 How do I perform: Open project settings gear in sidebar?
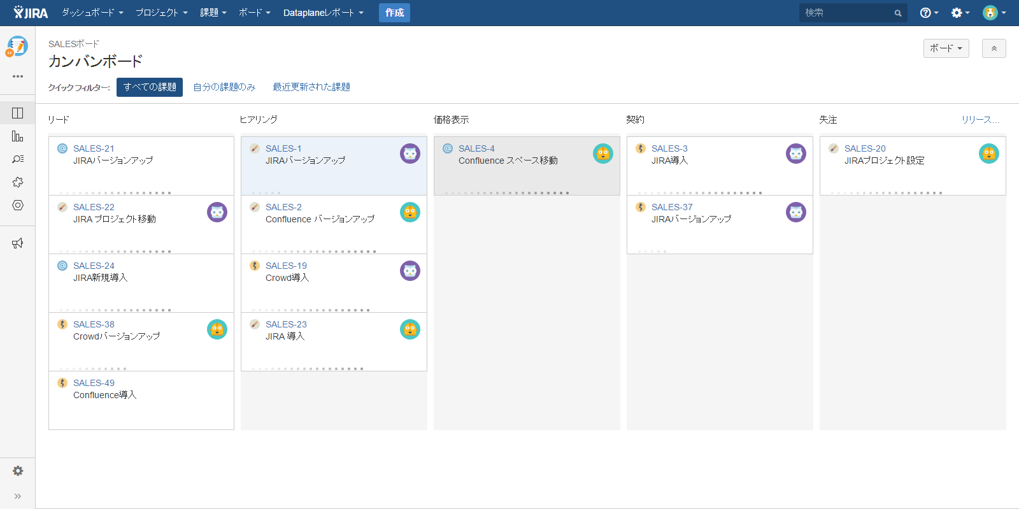18,471
